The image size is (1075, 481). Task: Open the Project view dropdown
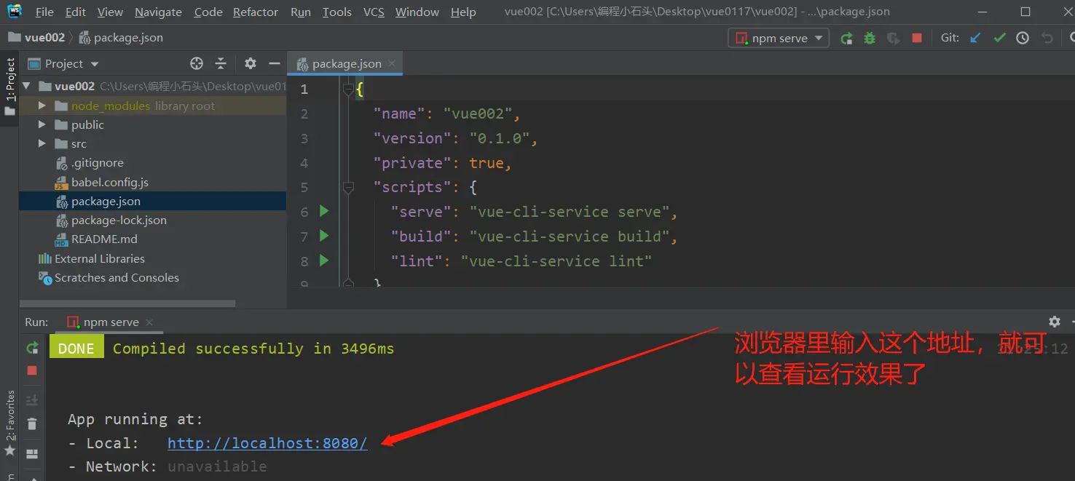click(x=64, y=63)
